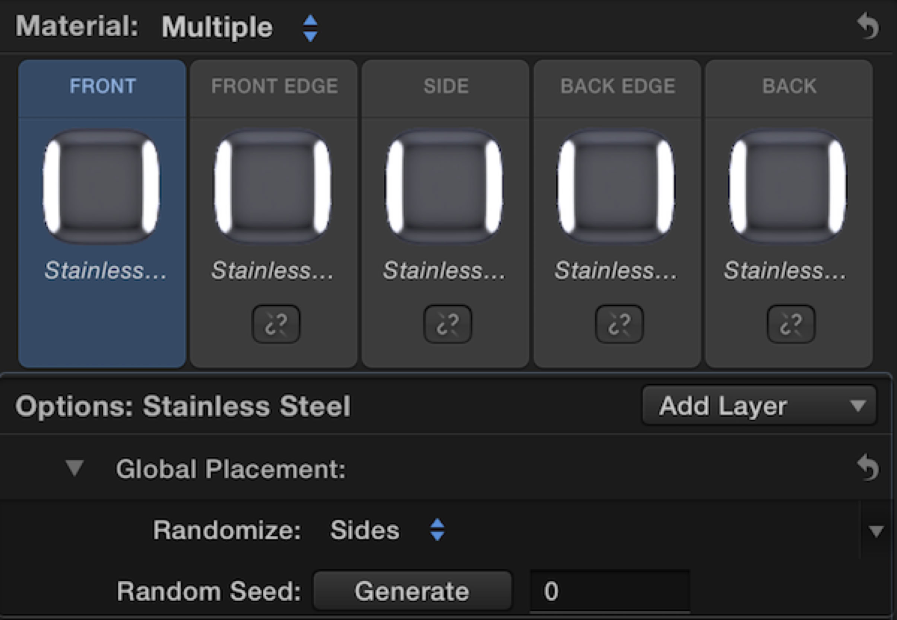Click the Front Edge link icon
897x620 pixels.
276,324
